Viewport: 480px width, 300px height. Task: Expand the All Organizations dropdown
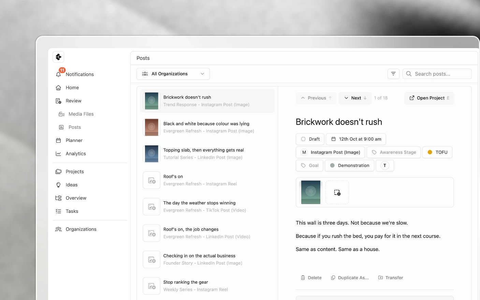(173, 74)
